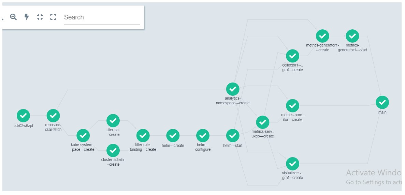
Task: Focus the Search input field
Action: (102, 17)
